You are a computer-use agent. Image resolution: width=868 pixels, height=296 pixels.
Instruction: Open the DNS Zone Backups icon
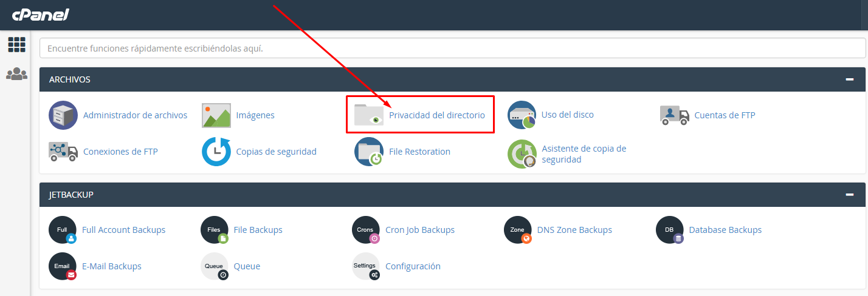coord(518,230)
